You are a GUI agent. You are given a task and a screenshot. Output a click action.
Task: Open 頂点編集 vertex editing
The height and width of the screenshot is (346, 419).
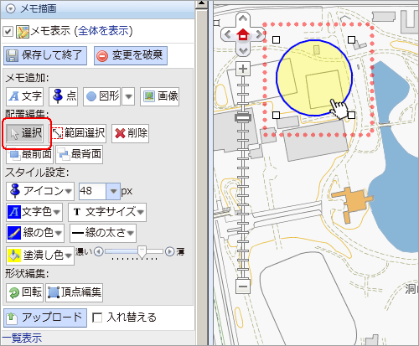point(75,292)
